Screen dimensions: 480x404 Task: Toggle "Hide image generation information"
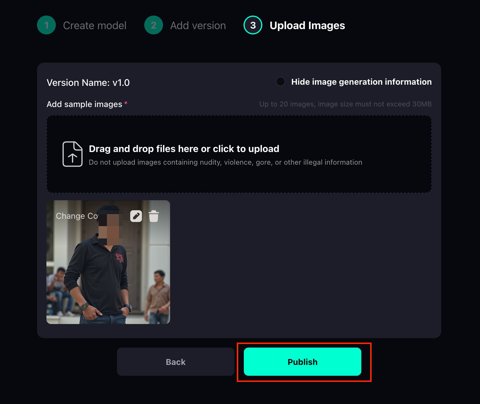point(281,82)
